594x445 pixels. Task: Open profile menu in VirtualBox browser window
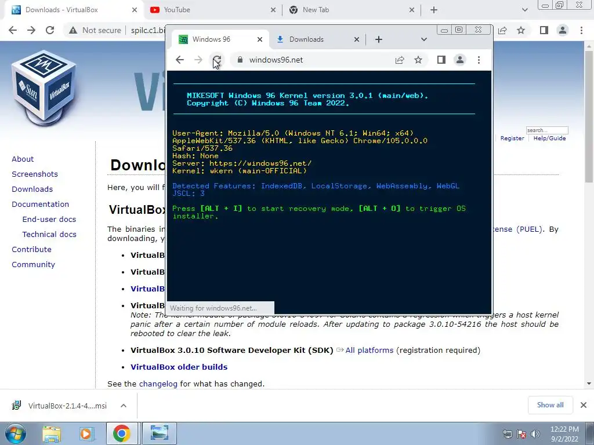(x=563, y=30)
